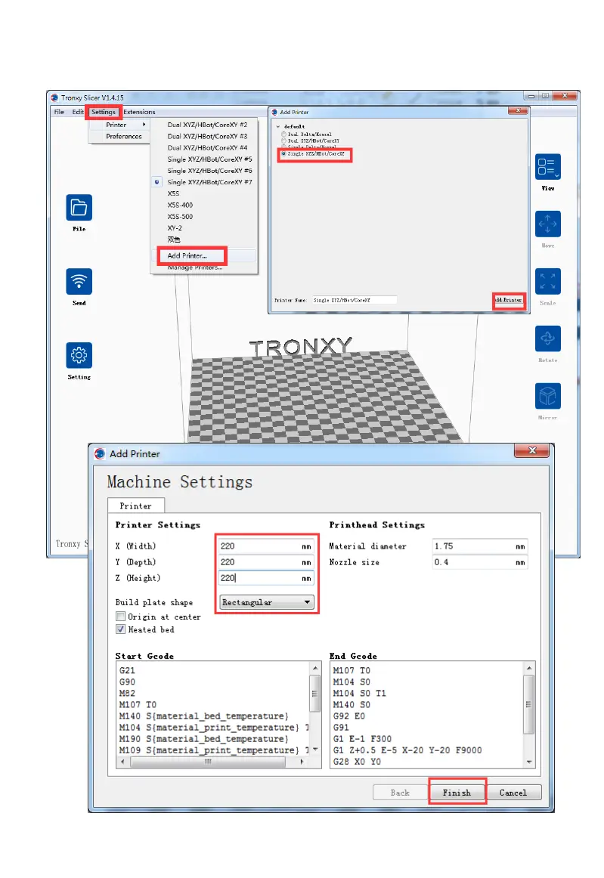Select the Mirror tool icon
Viewport: 604px width, 878px height.
[x=548, y=397]
